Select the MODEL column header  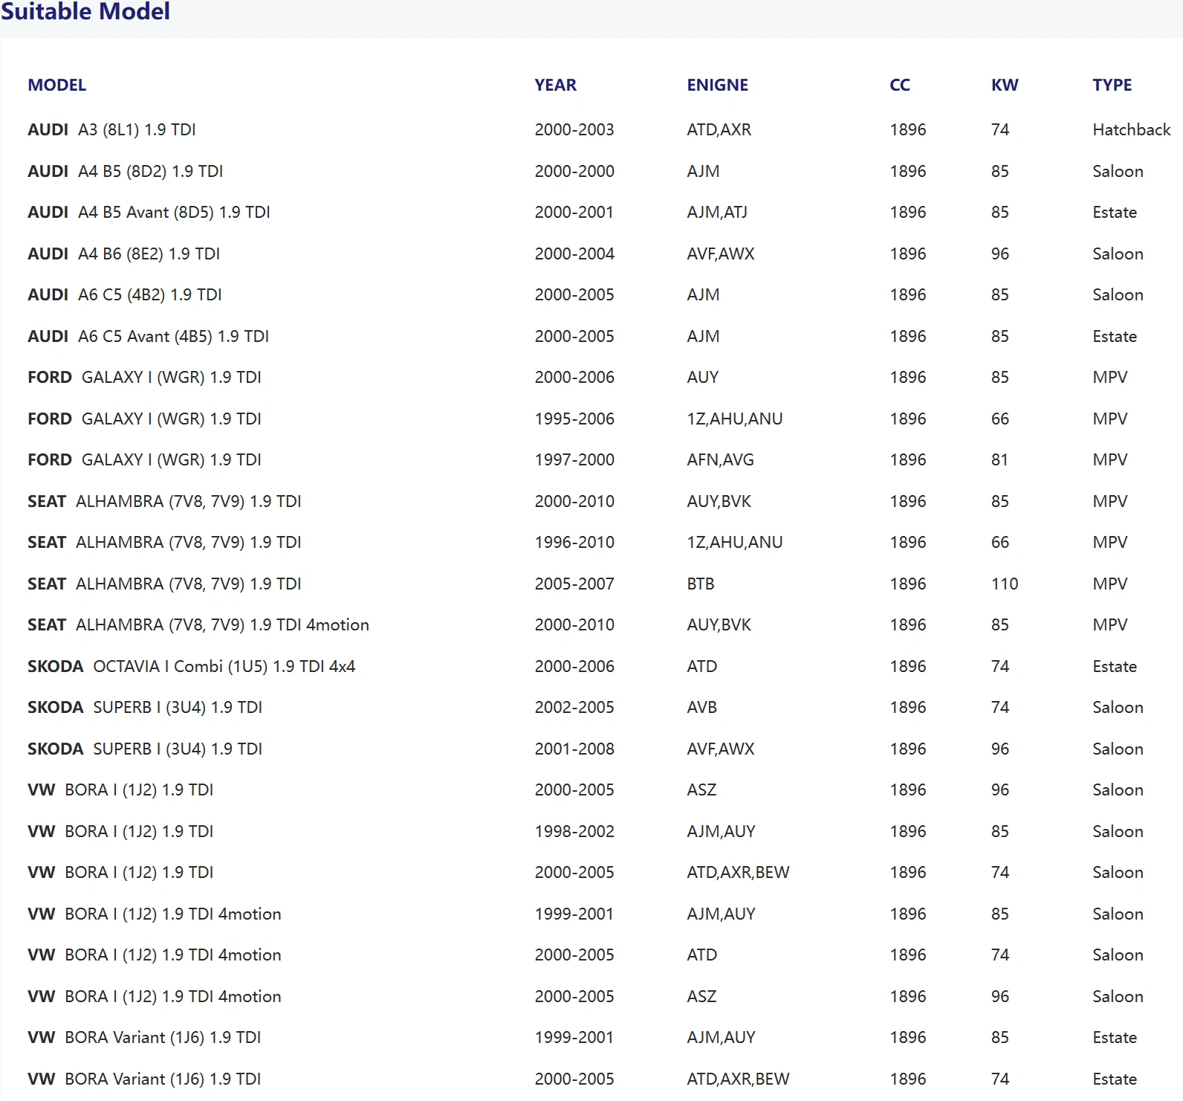[57, 85]
